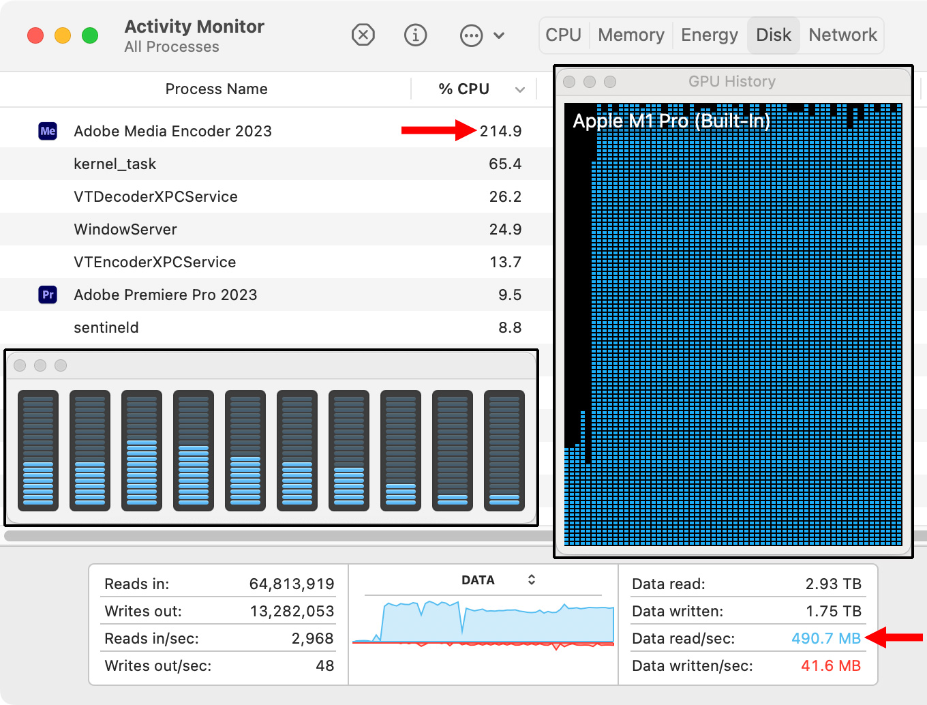The width and height of the screenshot is (927, 705).
Task: Click the Reads in/sec value 2,968
Action: click(313, 639)
